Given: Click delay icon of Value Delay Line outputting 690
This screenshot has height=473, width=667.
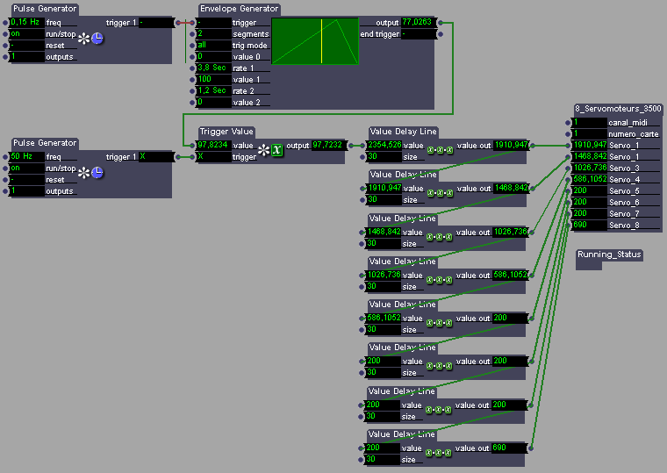Looking at the screenshot, I should pos(438,453).
